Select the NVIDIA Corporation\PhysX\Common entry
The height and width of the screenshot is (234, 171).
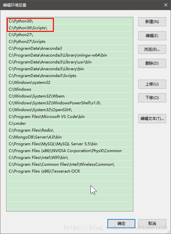tap(70, 151)
